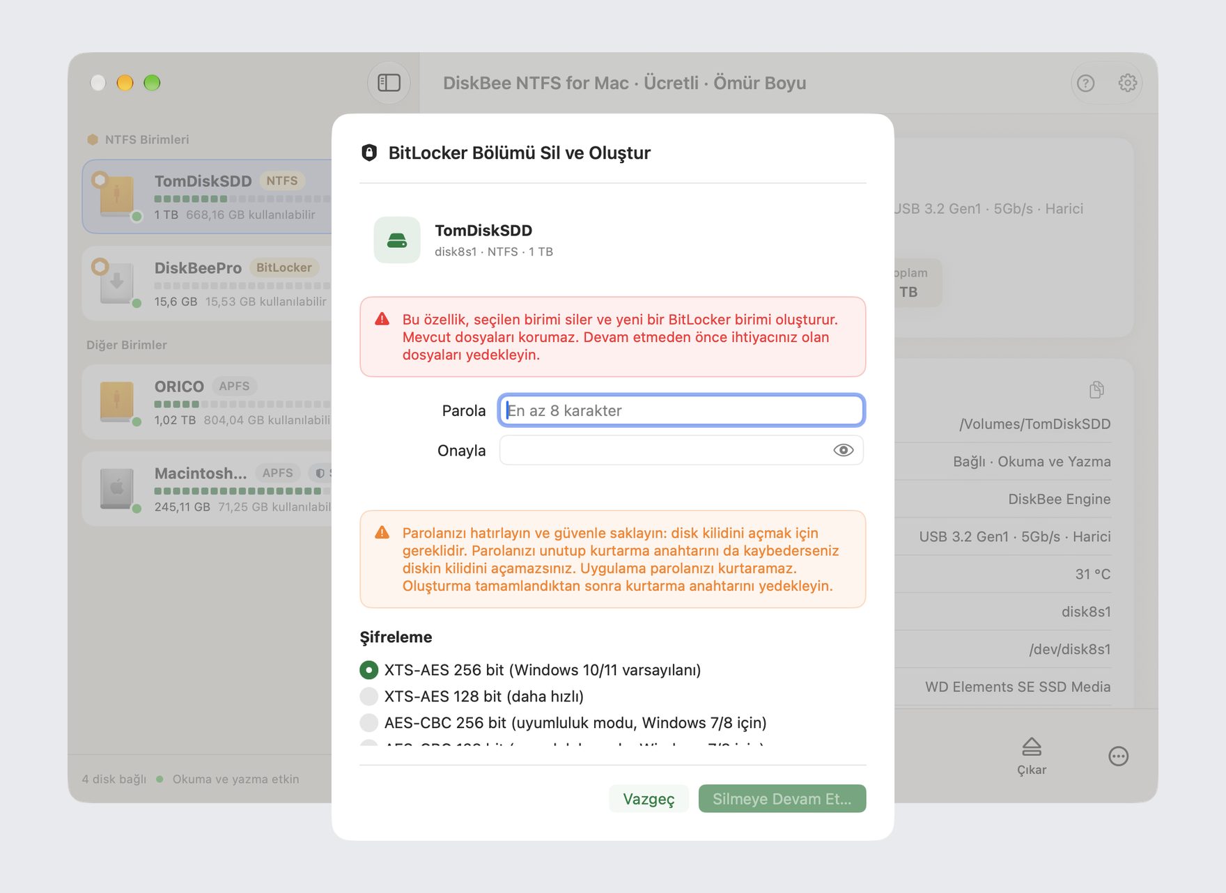The height and width of the screenshot is (893, 1226).
Task: Select AES-CBC 256 bit compatibility mode
Action: (368, 723)
